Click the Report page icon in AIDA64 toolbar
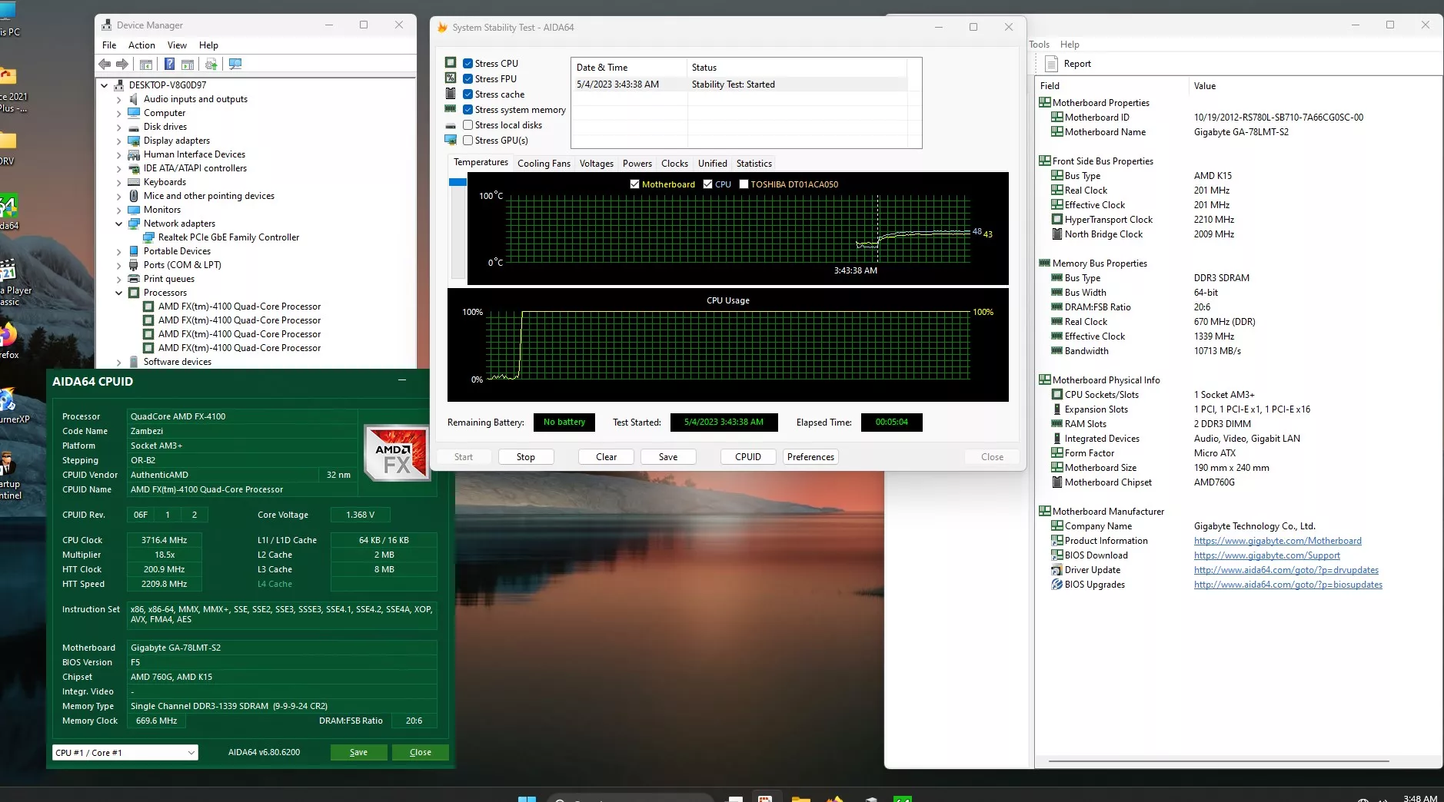This screenshot has width=1444, height=802. 1051,64
